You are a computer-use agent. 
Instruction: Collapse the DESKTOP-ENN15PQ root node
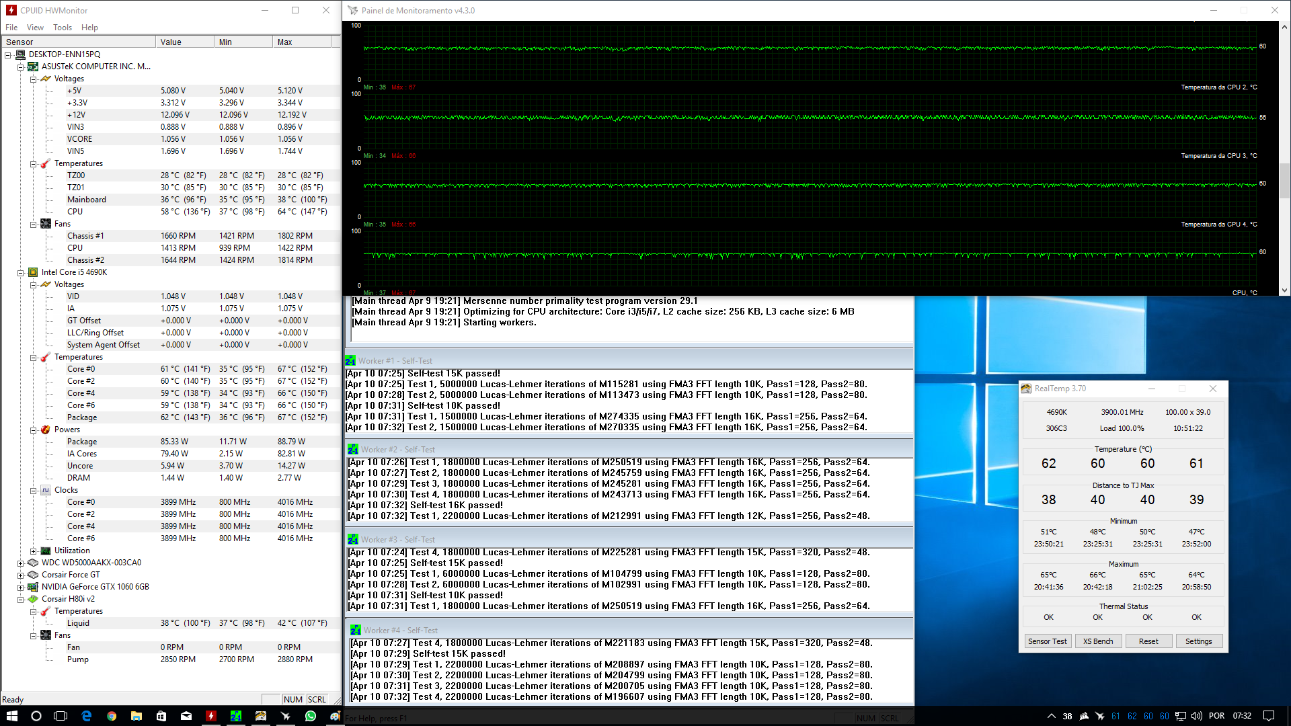8,54
